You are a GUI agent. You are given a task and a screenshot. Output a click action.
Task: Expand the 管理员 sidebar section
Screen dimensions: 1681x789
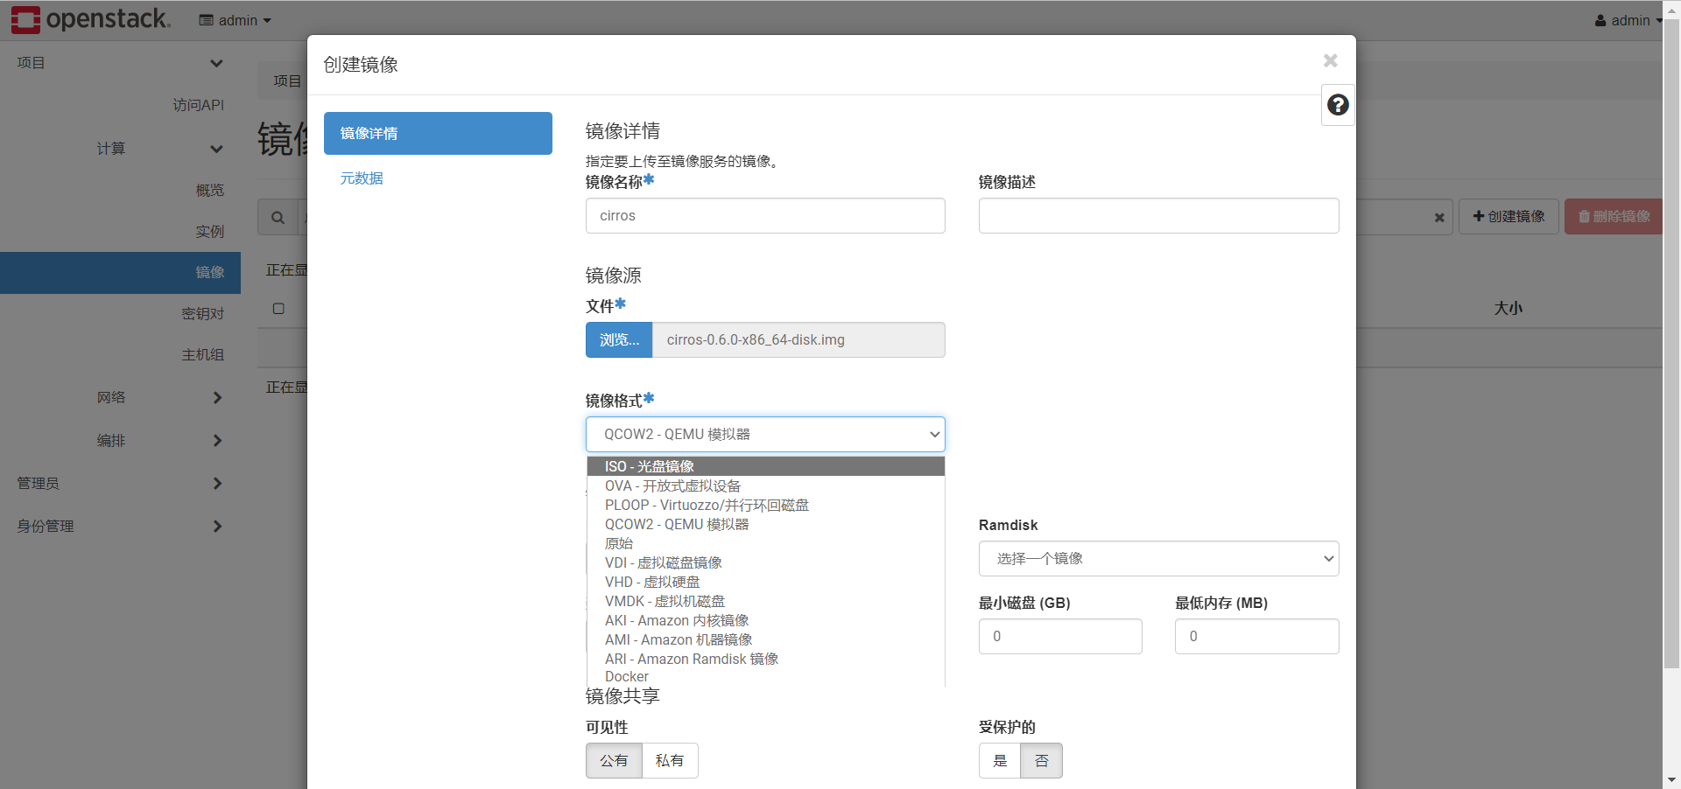point(120,483)
